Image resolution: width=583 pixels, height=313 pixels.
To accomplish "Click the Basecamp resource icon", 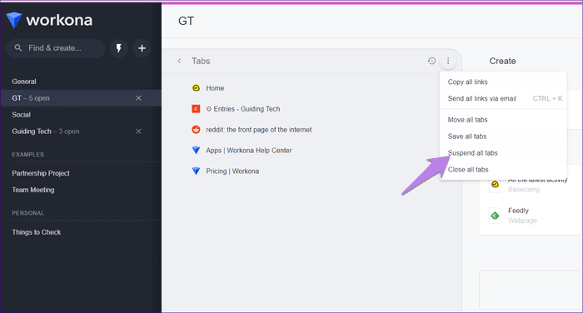I will pyautogui.click(x=495, y=185).
